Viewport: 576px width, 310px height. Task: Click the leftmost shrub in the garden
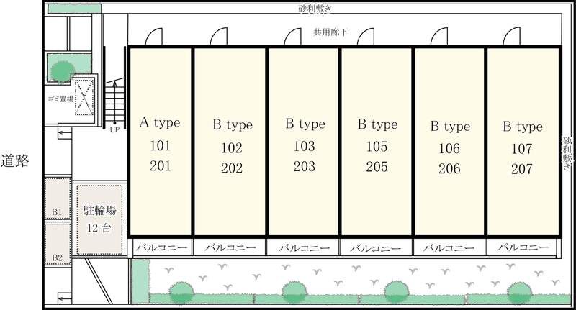tap(181, 293)
